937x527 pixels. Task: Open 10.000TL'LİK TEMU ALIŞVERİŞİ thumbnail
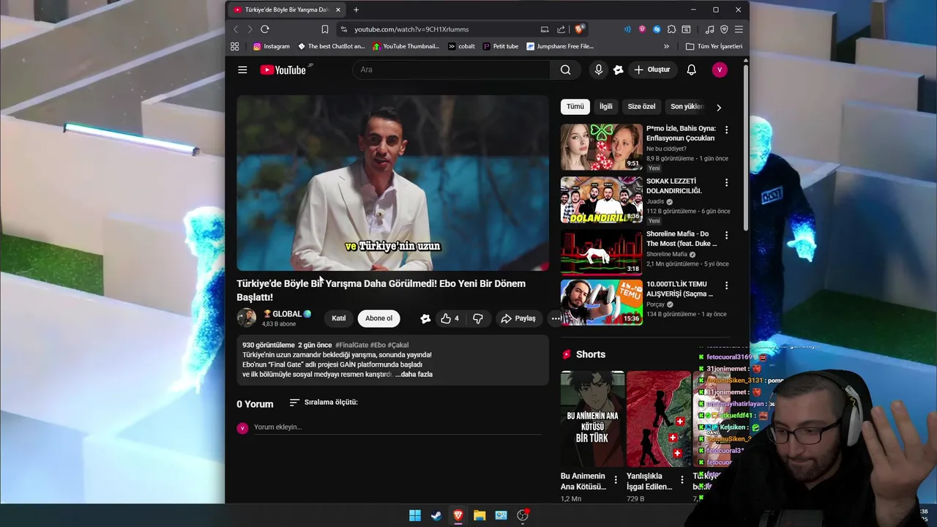(601, 302)
